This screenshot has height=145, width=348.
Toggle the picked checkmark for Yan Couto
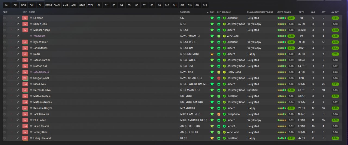(4, 36)
